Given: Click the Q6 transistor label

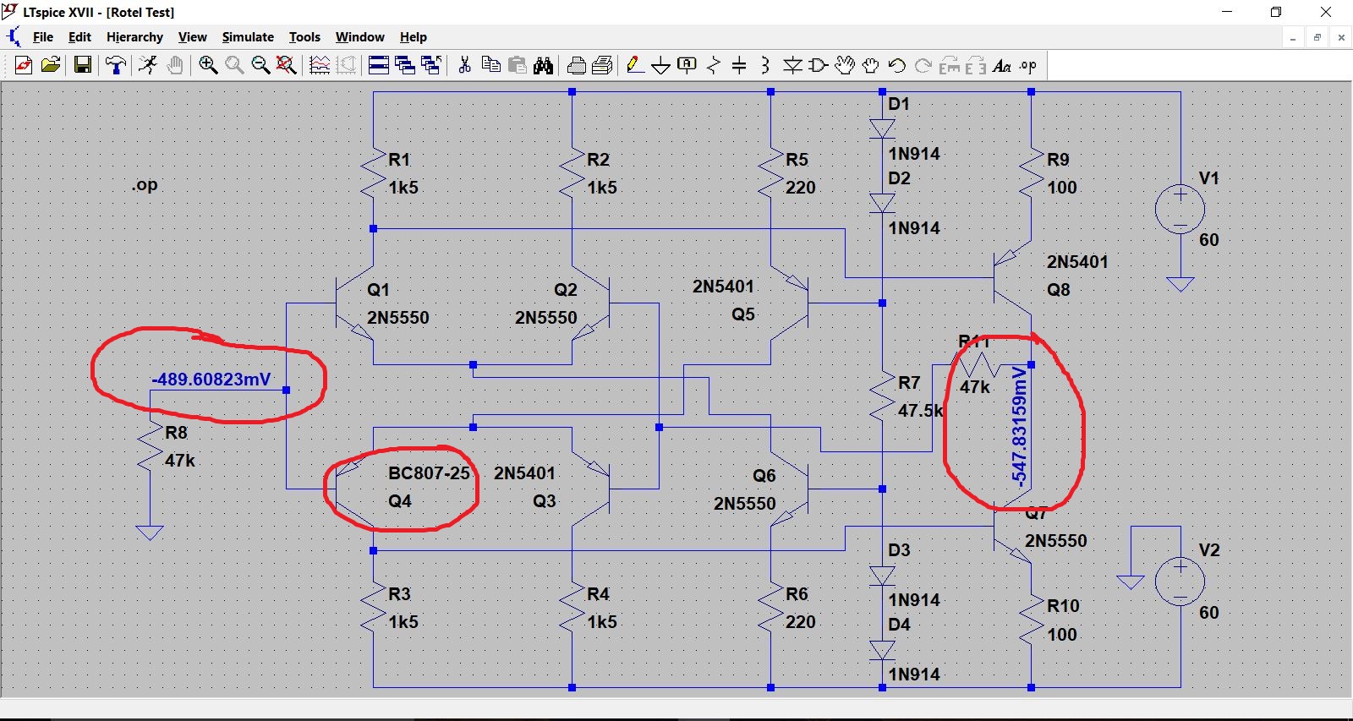Looking at the screenshot, I should click(x=764, y=476).
